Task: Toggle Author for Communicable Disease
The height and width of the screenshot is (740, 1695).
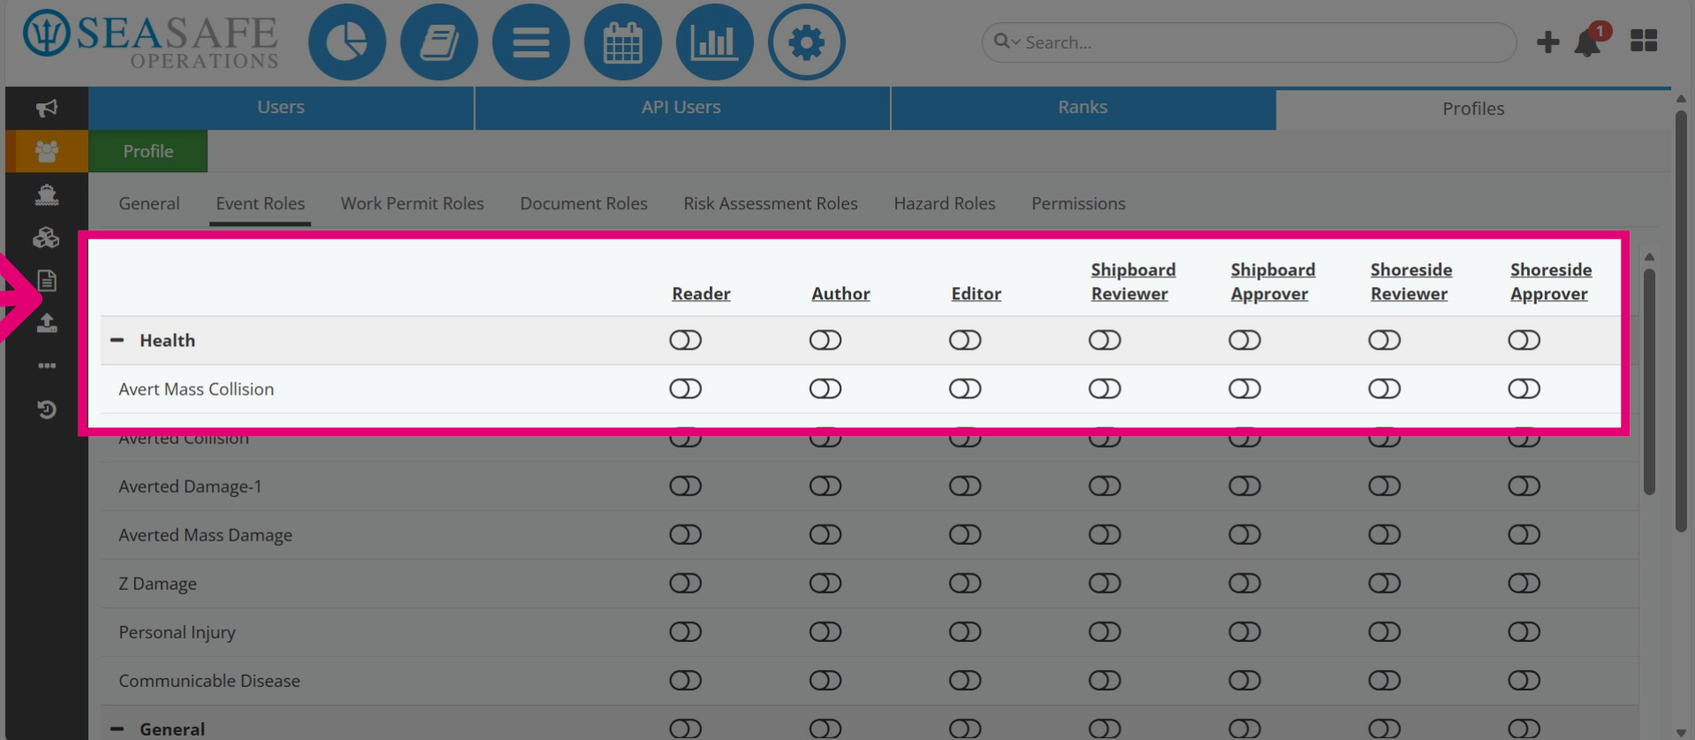Action: [x=825, y=680]
